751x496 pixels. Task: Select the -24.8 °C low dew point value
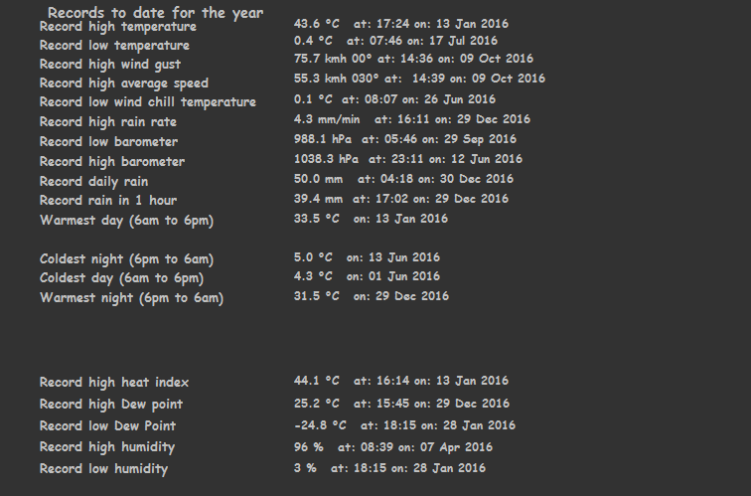tap(320, 425)
